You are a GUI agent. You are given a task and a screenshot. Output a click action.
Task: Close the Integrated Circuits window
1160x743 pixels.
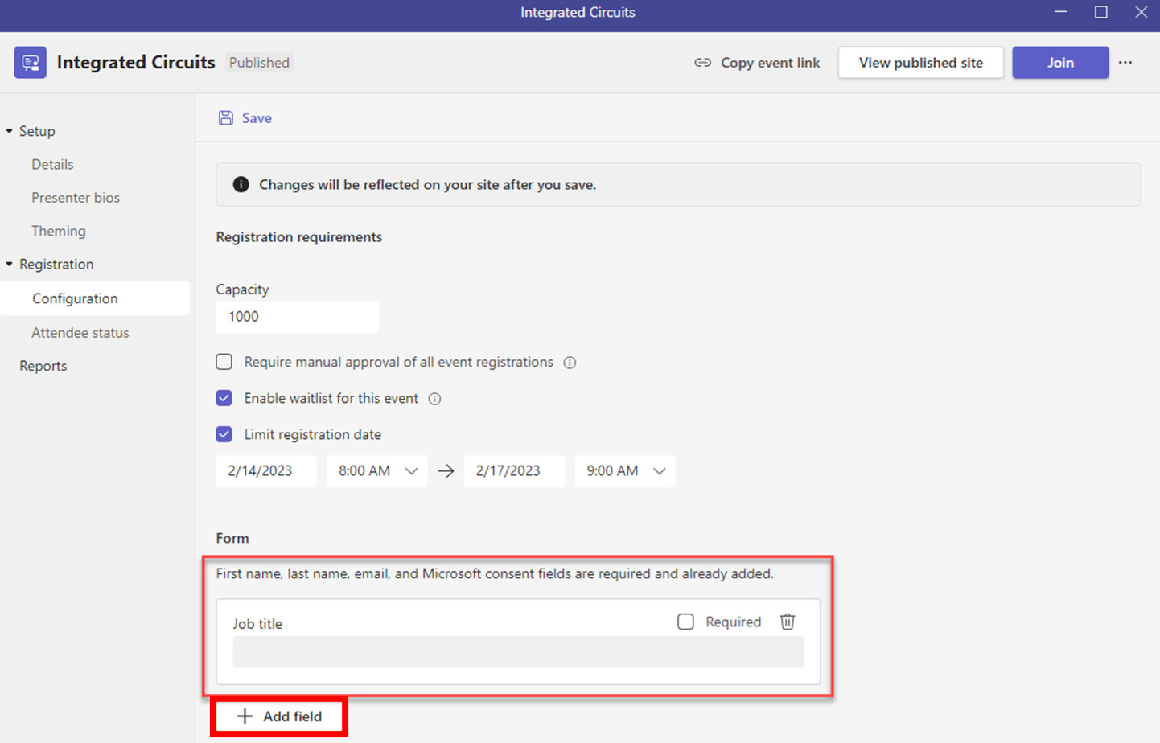click(1141, 13)
